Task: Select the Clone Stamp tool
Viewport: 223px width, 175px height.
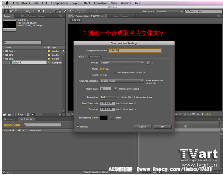Action: click(60, 11)
